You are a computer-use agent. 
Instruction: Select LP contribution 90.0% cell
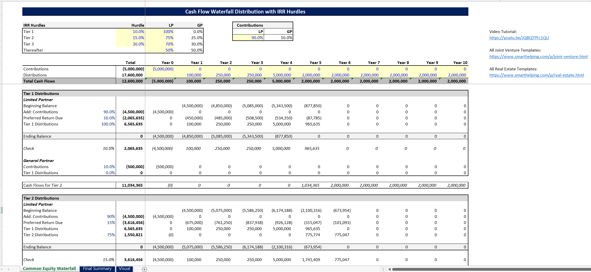[248, 38]
